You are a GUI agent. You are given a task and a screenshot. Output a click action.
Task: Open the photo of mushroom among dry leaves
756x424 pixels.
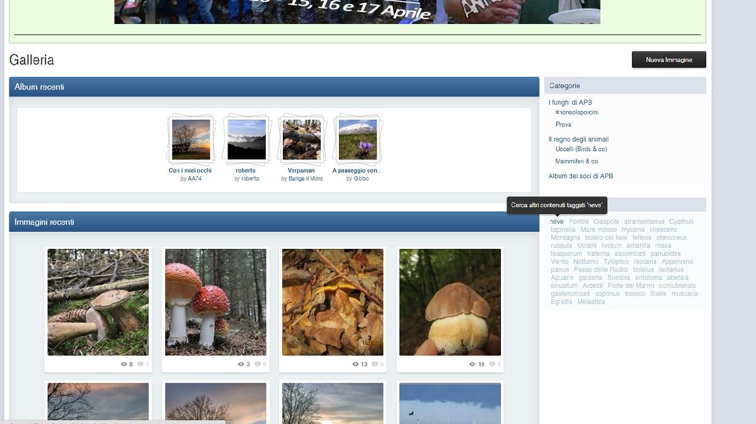333,302
